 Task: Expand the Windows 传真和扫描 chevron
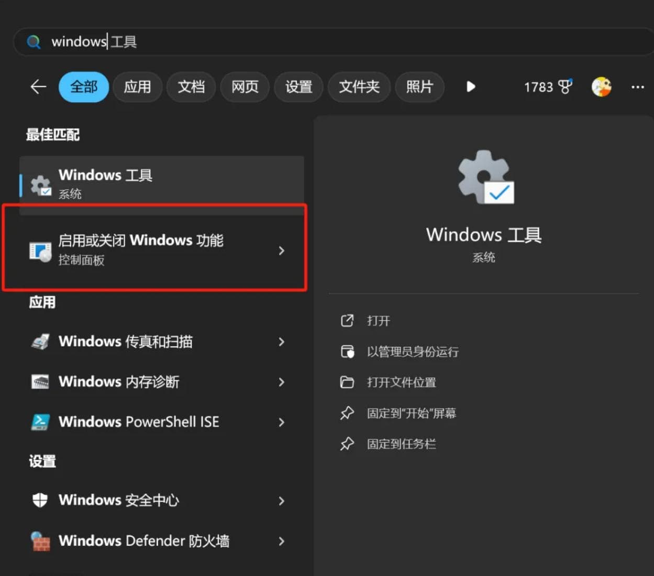tap(282, 342)
